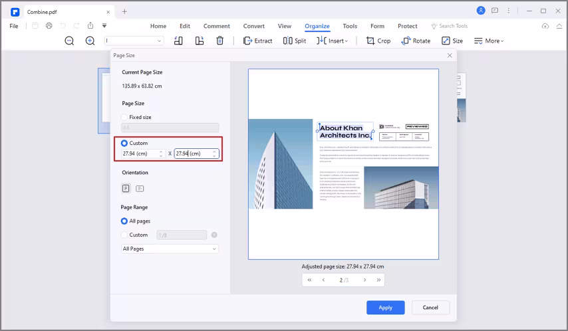Select the All pages radio button

tap(124, 221)
